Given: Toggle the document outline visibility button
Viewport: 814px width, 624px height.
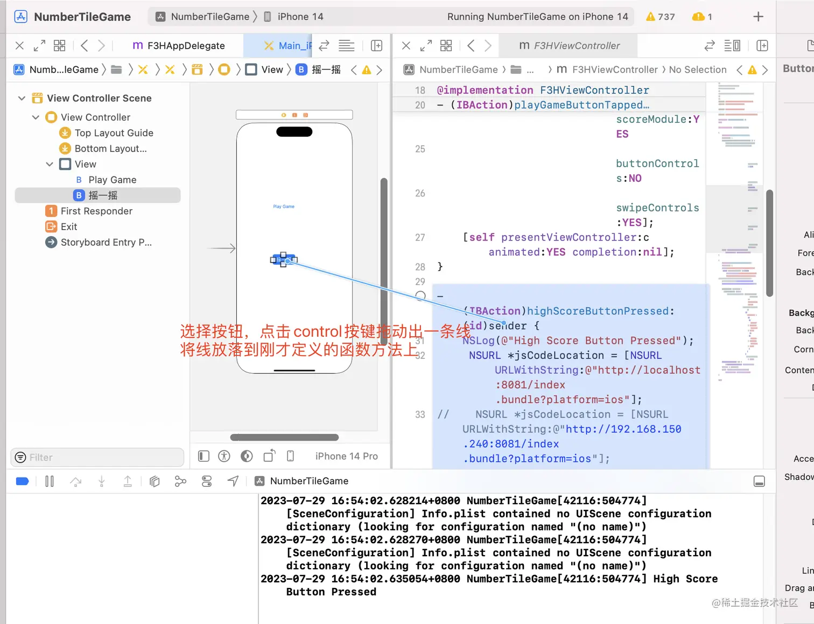Looking at the screenshot, I should [x=203, y=456].
